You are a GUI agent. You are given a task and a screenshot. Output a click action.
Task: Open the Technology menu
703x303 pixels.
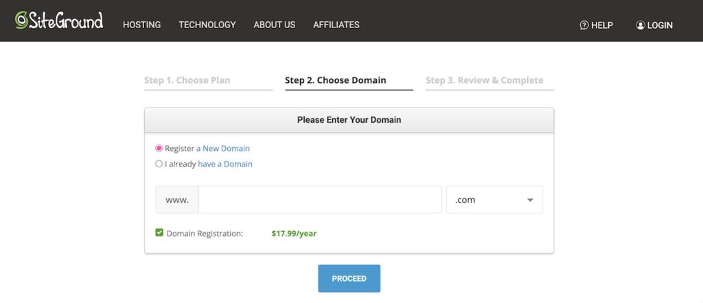coord(207,25)
